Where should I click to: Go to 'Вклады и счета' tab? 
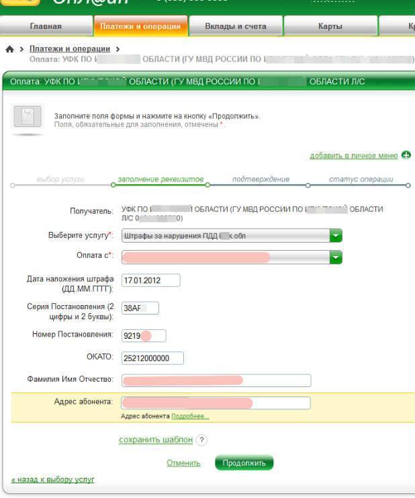coord(236,27)
